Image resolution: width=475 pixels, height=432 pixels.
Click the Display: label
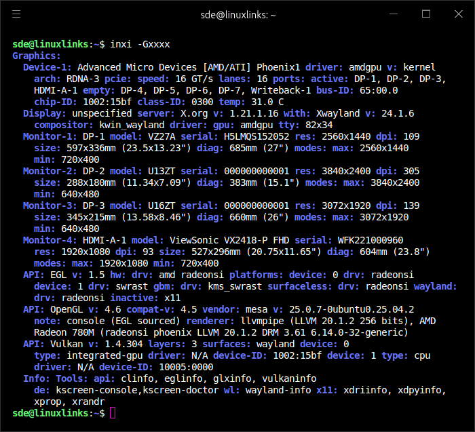coord(45,113)
